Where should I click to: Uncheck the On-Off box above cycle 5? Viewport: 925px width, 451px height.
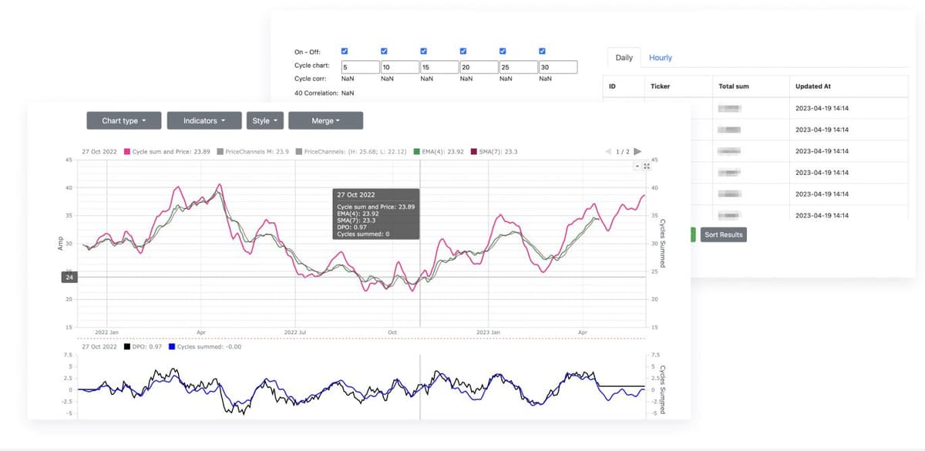tap(345, 52)
